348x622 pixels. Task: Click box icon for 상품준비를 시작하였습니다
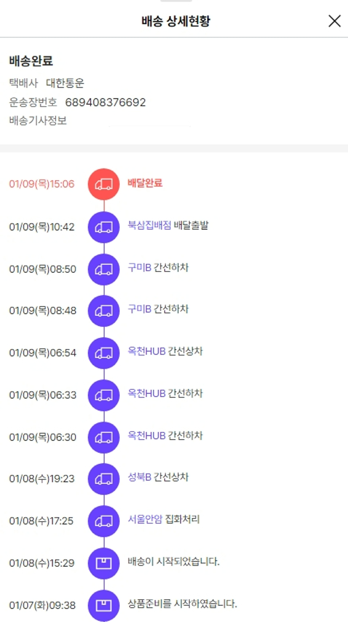coord(104,605)
